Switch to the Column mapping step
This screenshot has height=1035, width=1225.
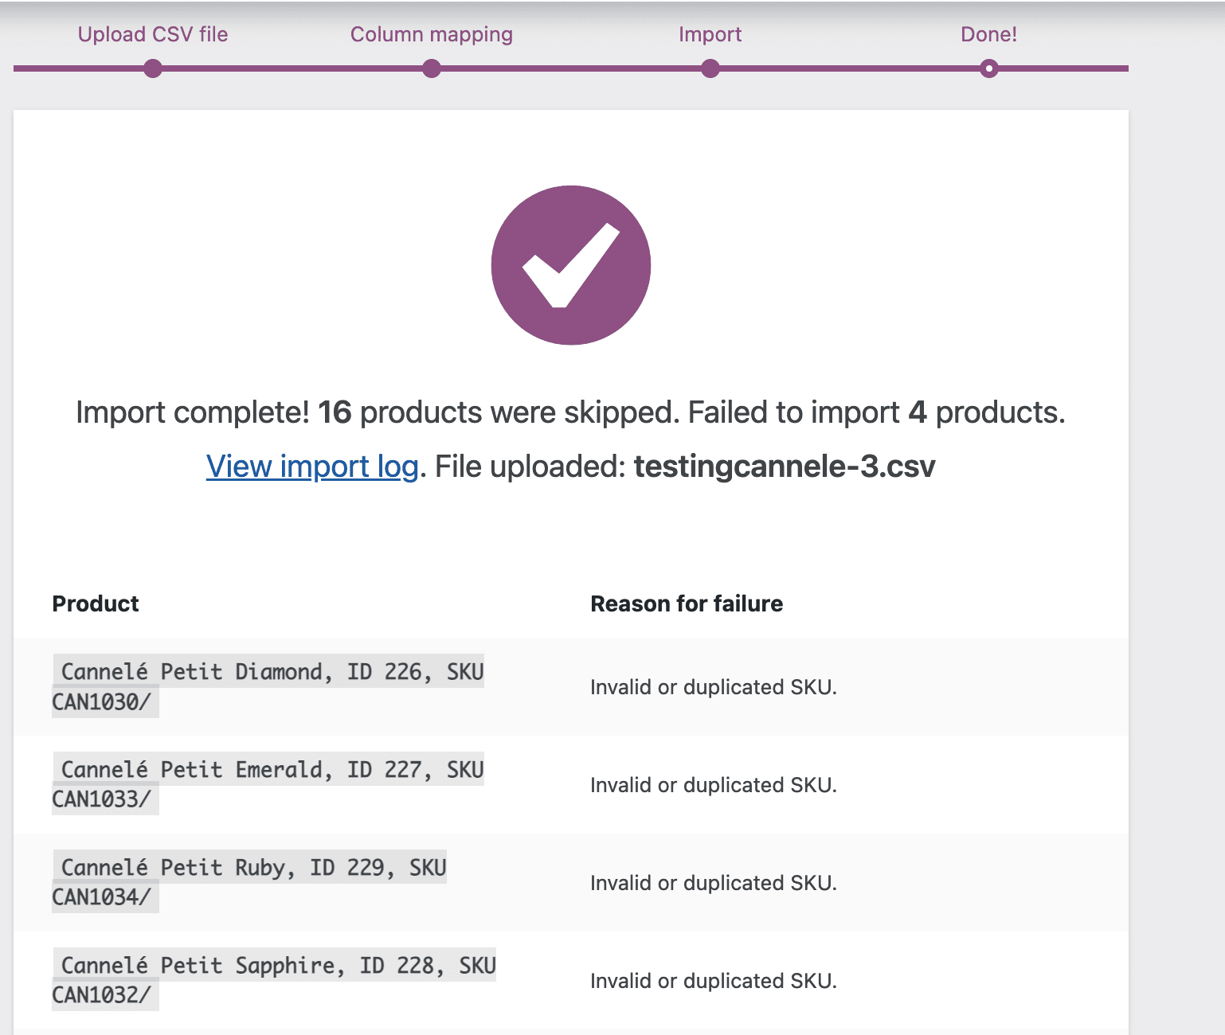431,34
